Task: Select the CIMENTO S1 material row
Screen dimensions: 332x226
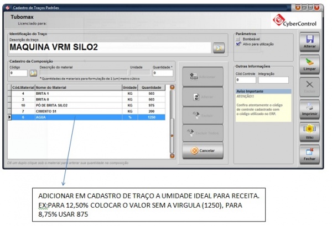Action: (89, 111)
